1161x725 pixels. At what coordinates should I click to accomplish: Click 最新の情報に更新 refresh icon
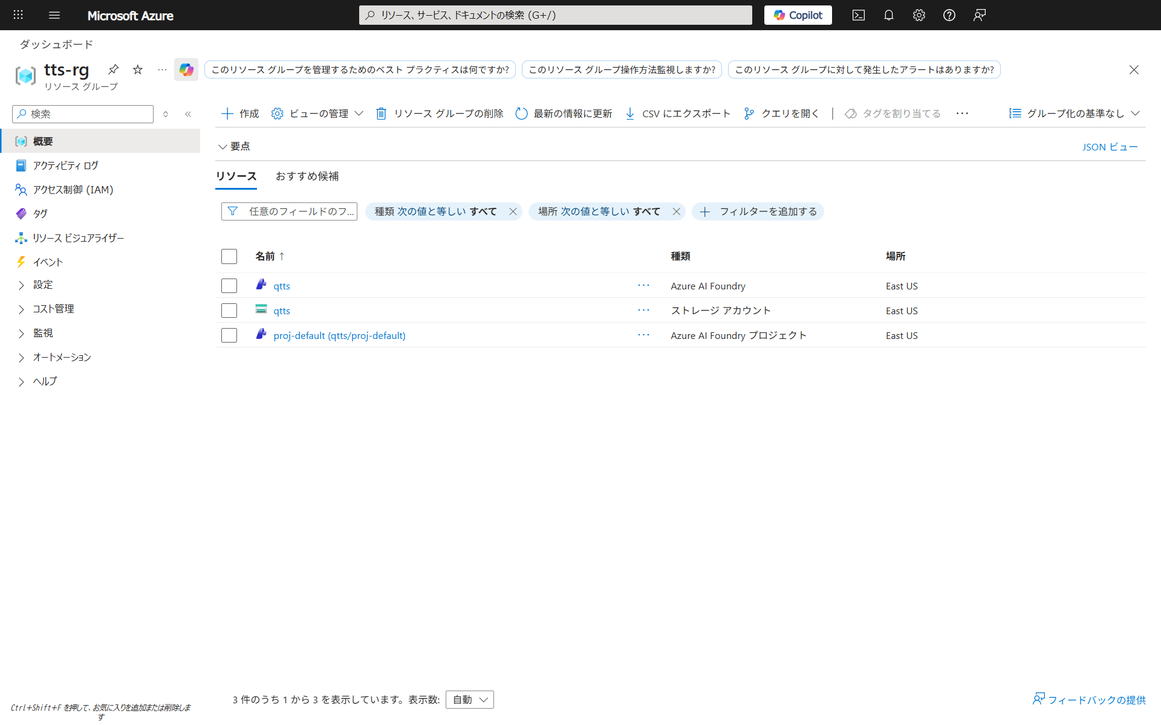pos(521,114)
